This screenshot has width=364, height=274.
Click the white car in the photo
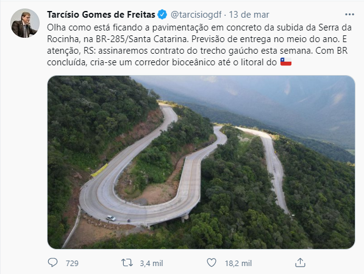pos(111,218)
